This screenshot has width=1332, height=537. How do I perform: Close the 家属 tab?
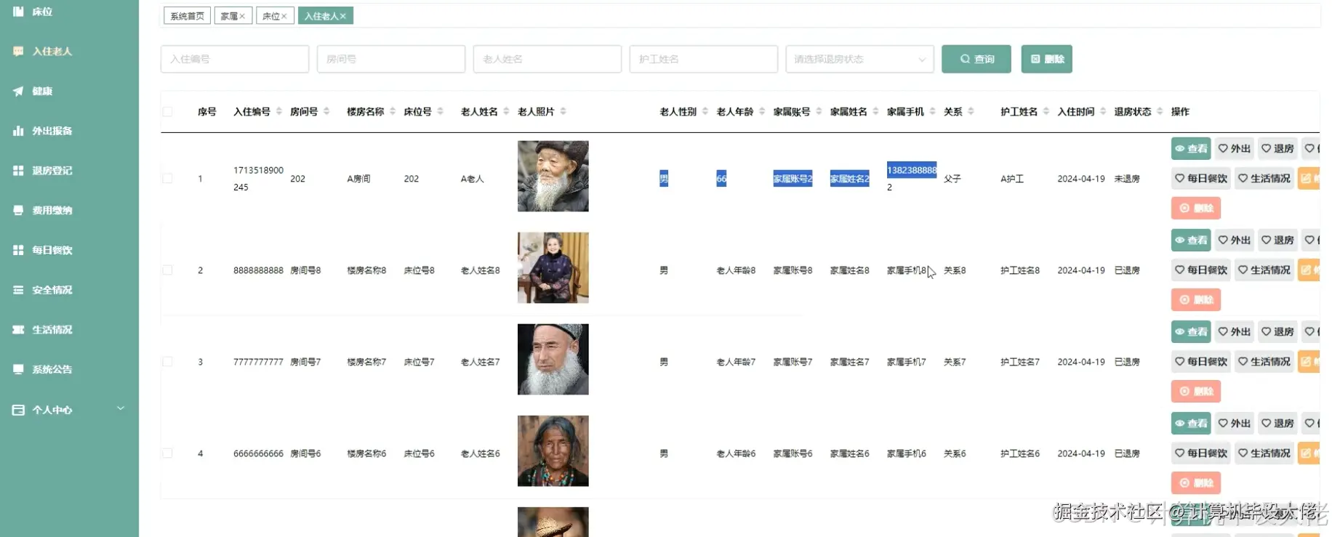click(x=242, y=16)
